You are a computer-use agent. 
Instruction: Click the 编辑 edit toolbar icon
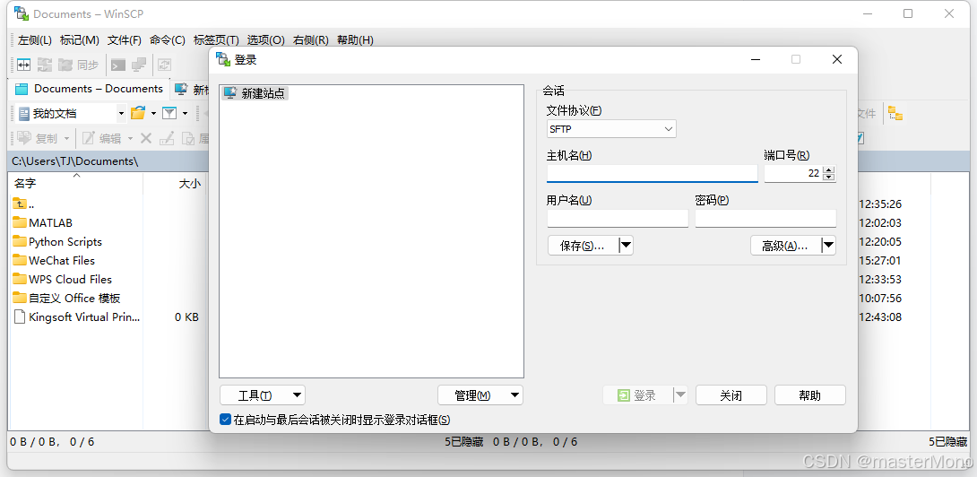coord(102,138)
